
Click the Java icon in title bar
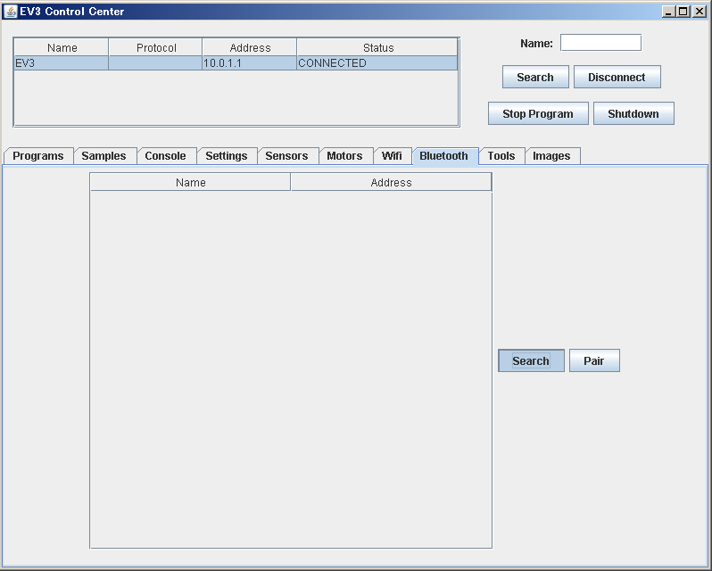click(11, 12)
